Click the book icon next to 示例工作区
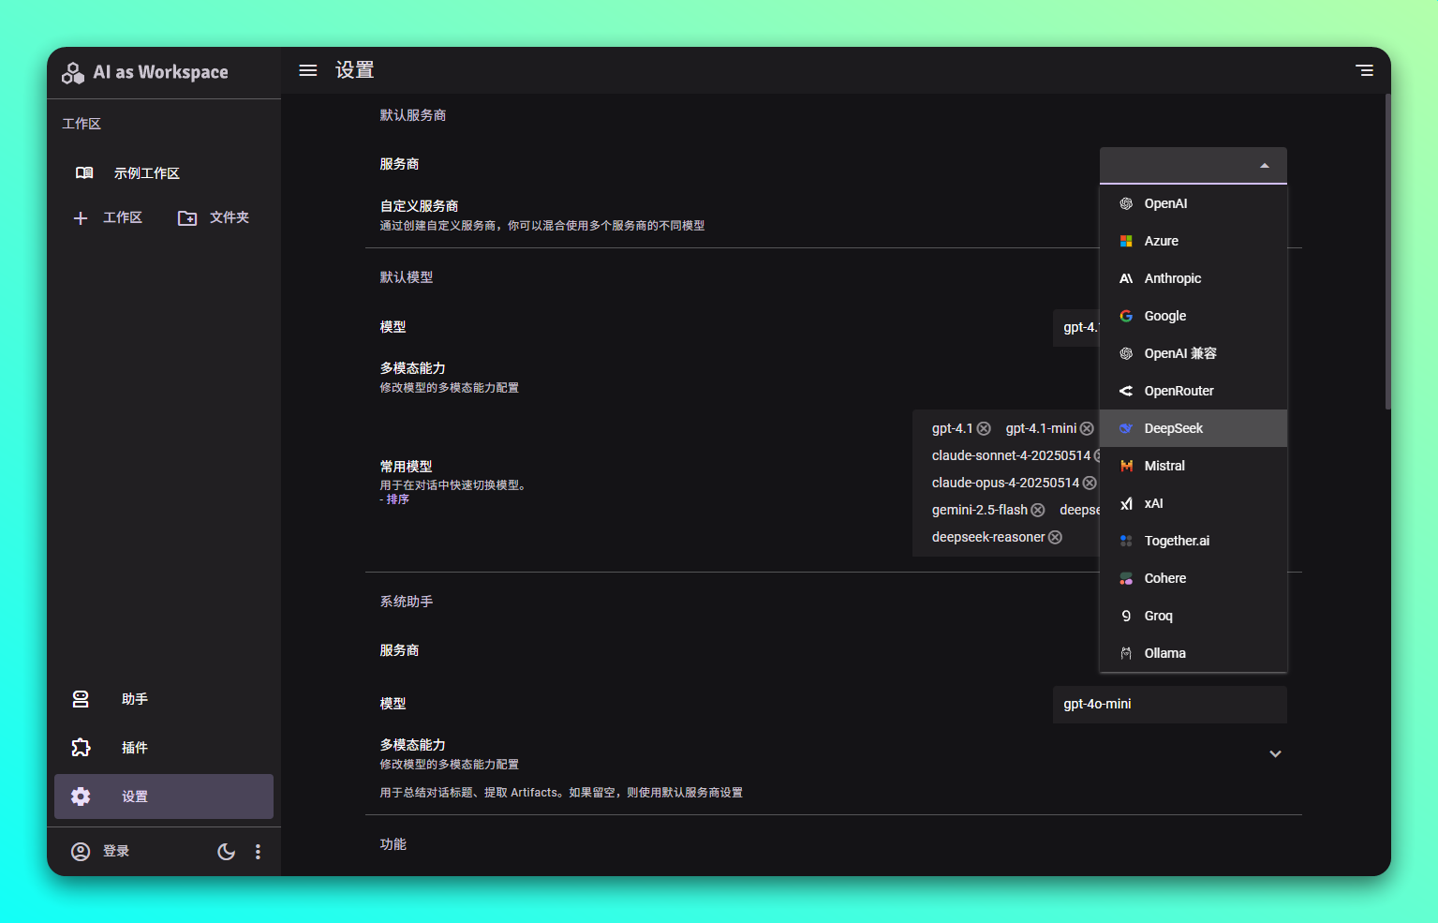The width and height of the screenshot is (1438, 923). [x=84, y=173]
